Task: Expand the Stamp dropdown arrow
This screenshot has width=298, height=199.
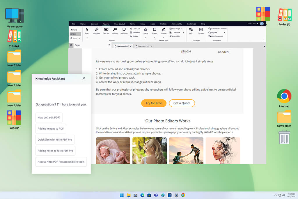Action: [x=146, y=38]
